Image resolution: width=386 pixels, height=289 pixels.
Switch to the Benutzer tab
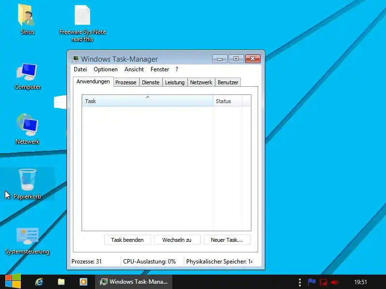click(228, 82)
